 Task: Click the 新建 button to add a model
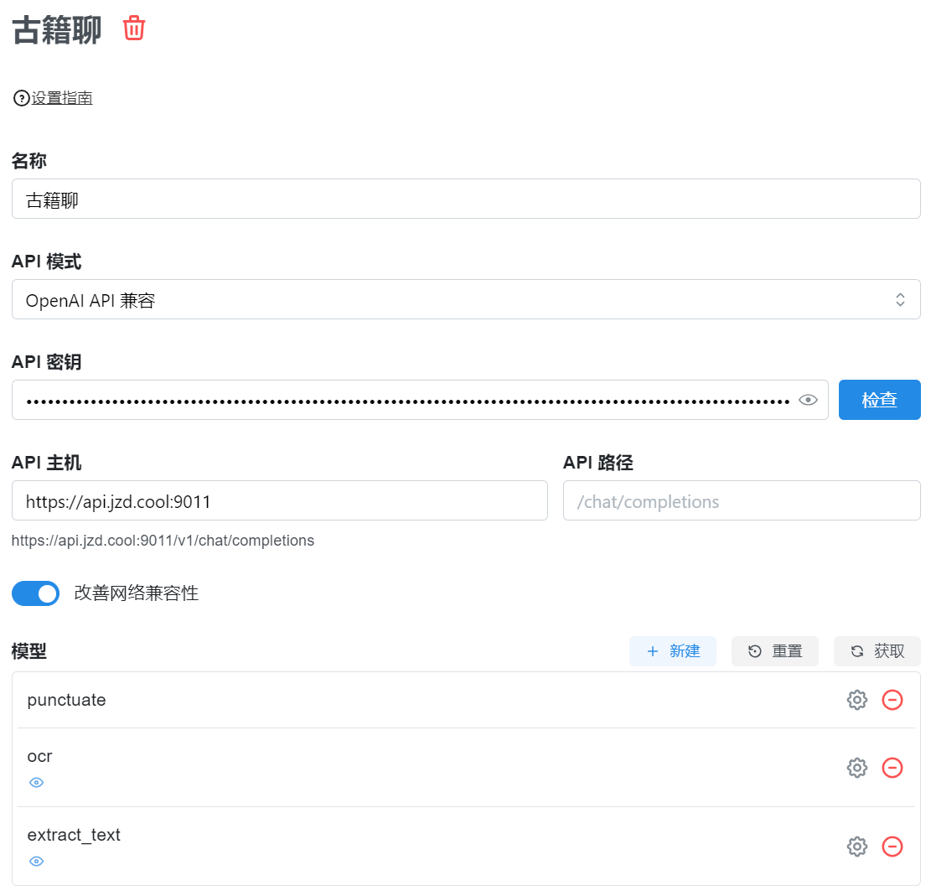point(673,651)
